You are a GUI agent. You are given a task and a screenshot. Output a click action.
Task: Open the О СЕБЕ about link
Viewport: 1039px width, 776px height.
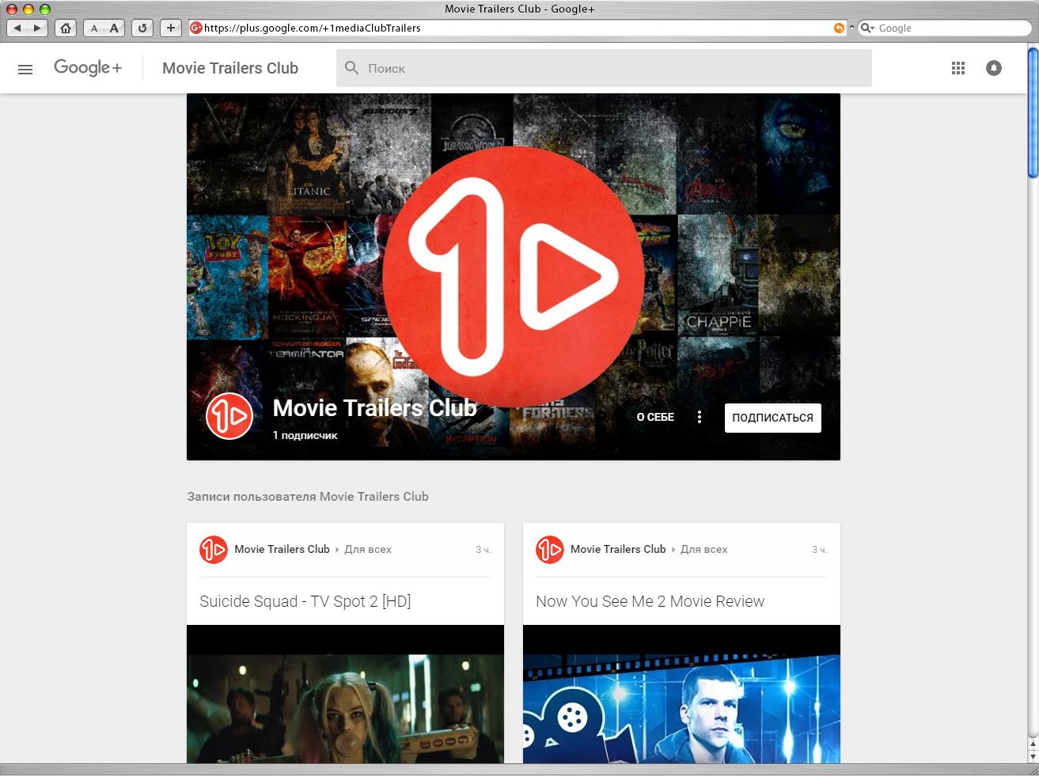(x=655, y=417)
